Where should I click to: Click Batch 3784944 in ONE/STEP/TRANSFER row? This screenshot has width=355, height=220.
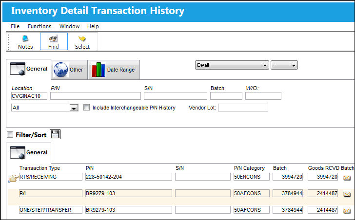tap(288, 210)
